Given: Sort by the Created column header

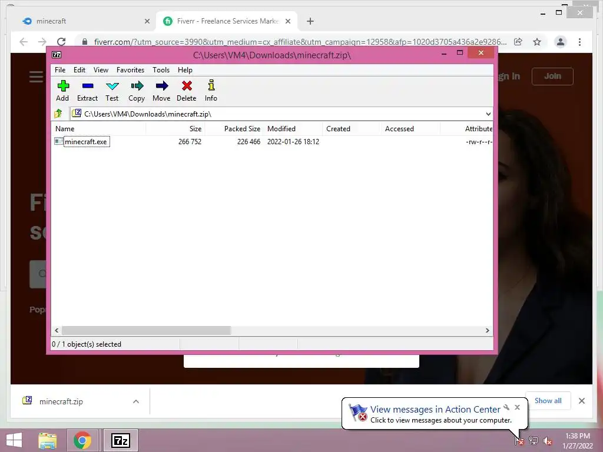Looking at the screenshot, I should click(352, 129).
